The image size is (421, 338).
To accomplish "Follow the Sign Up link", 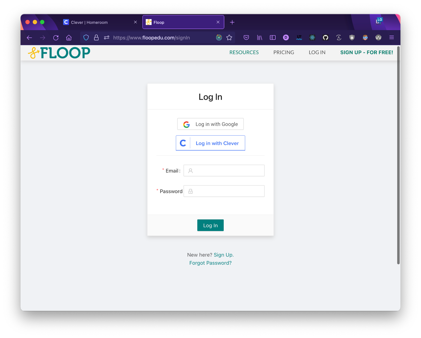I will [223, 255].
